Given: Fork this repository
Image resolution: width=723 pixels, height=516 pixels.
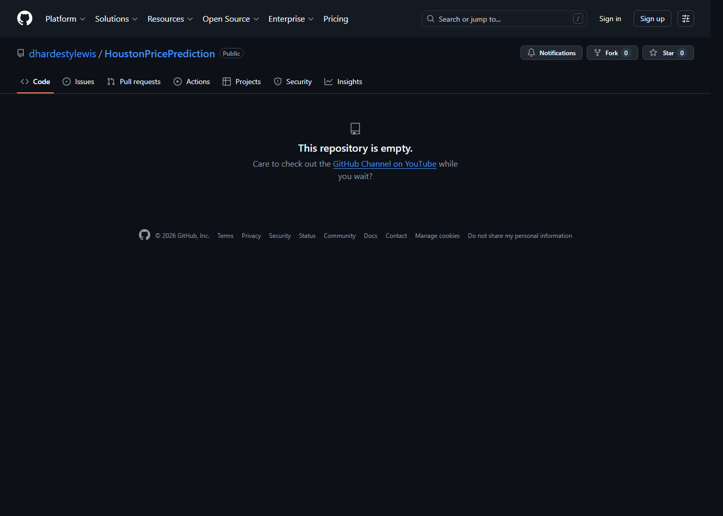Looking at the screenshot, I should (611, 52).
